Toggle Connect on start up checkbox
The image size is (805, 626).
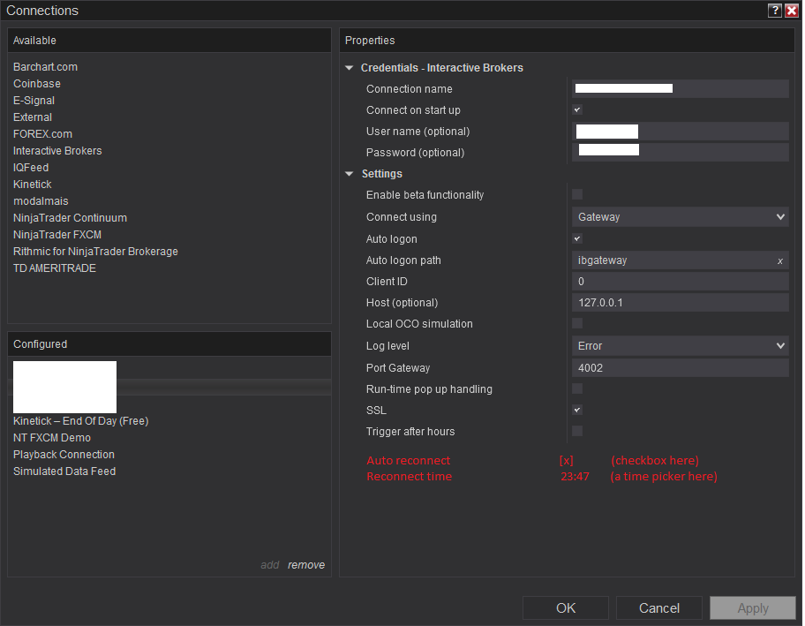[577, 109]
